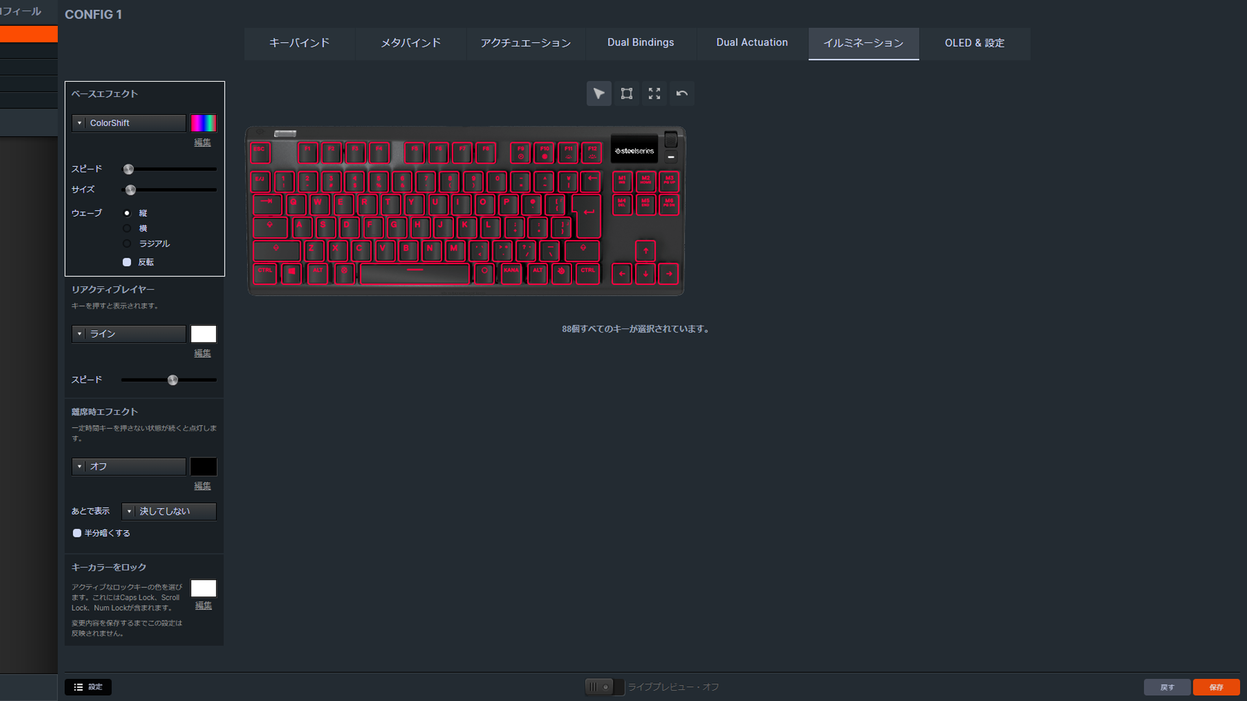The image size is (1247, 701).
Task: Open the 決してしない dropdown
Action: pos(169,511)
